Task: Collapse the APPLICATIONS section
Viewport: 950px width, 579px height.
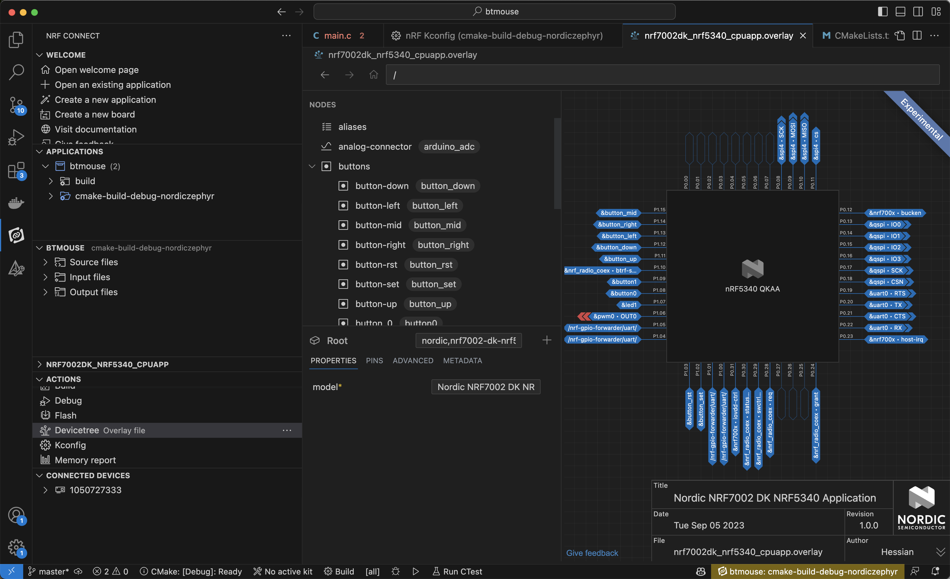Action: [39, 152]
